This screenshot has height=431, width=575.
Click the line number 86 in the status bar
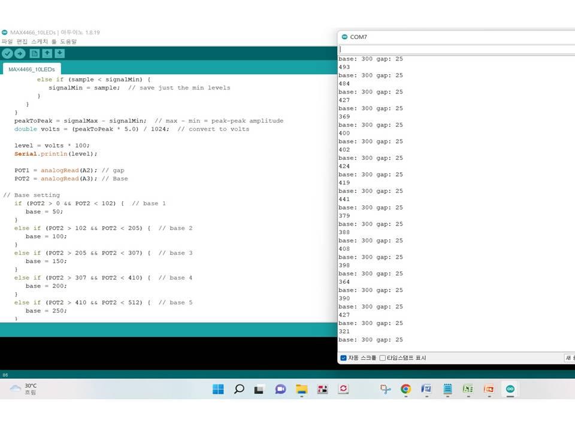5,375
